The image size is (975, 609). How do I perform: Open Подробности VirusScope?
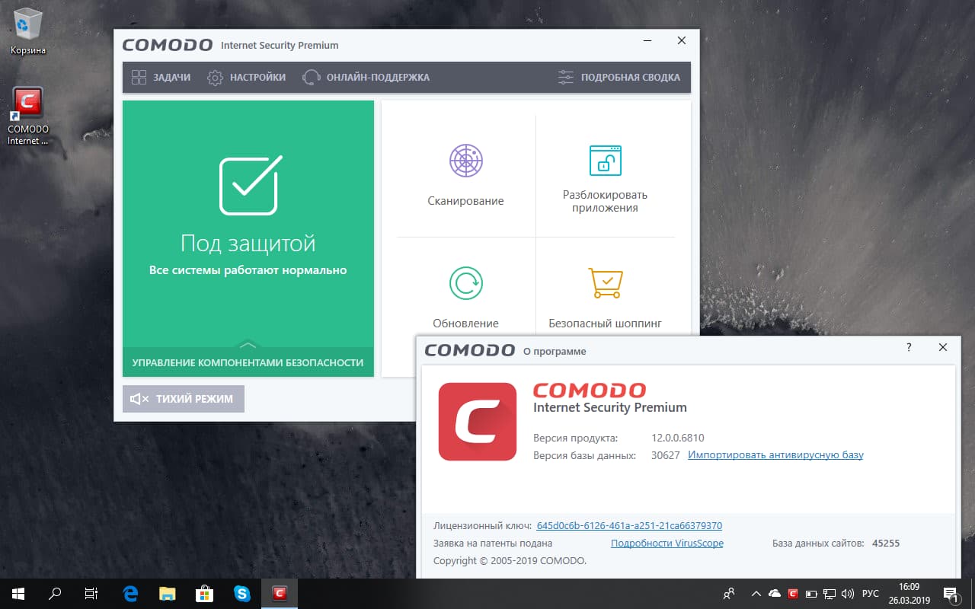tap(667, 543)
